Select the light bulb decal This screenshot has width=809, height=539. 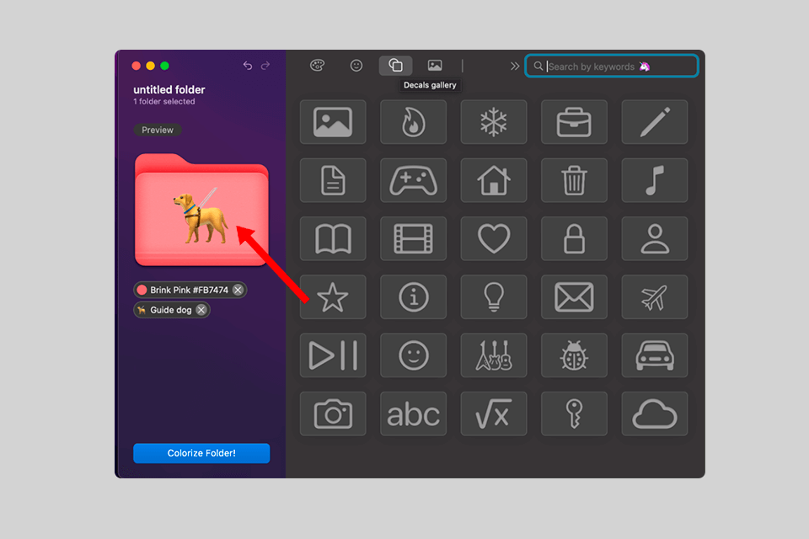point(494,296)
